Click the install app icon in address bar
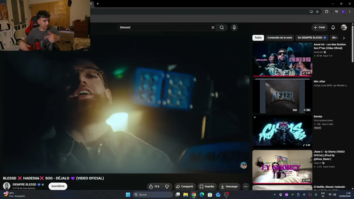The height and width of the screenshot is (199, 354). (311, 12)
